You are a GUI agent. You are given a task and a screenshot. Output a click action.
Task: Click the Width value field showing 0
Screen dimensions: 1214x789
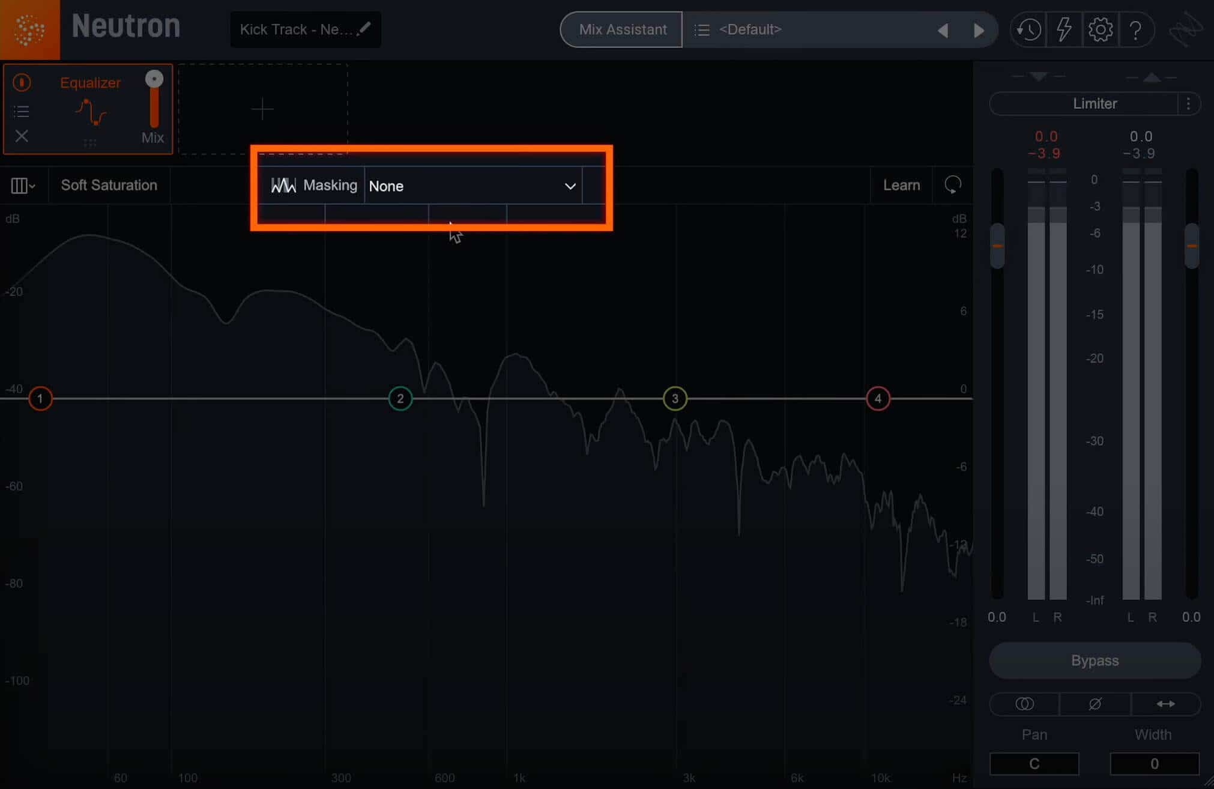pyautogui.click(x=1154, y=764)
